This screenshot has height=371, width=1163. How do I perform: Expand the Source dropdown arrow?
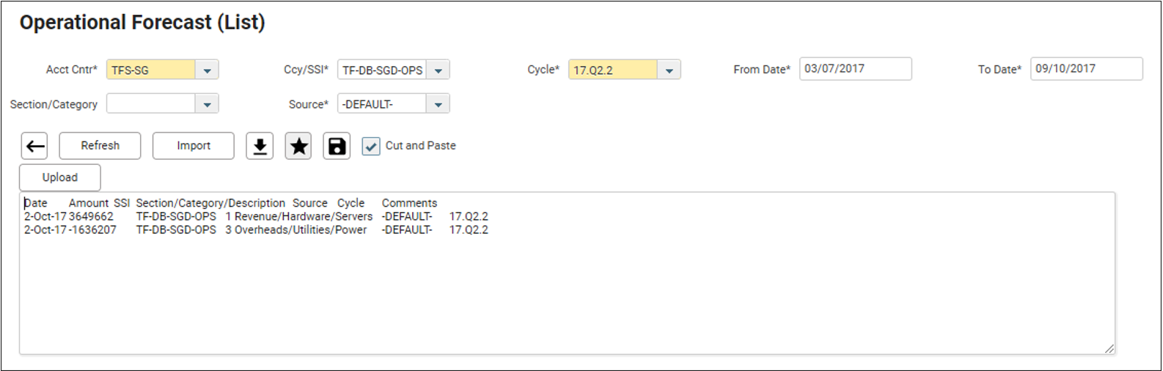tap(438, 103)
